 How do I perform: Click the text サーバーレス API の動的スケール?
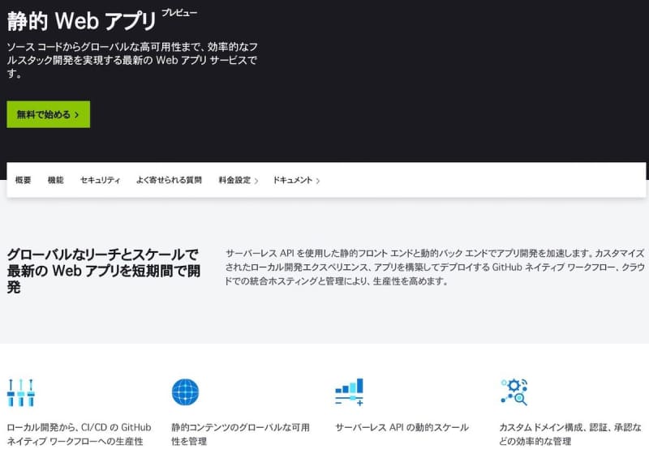[402, 427]
